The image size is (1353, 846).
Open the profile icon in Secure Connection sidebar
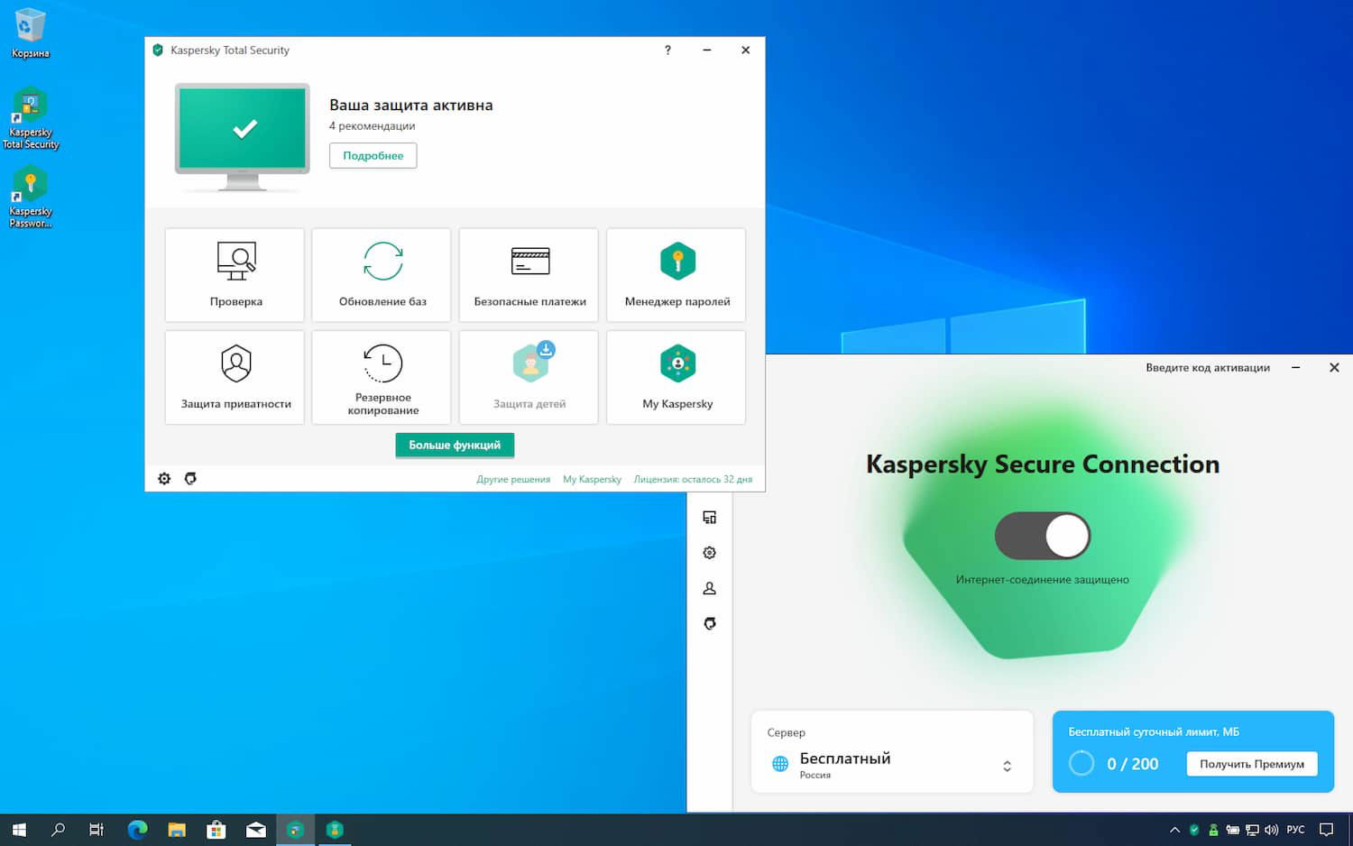(x=710, y=588)
